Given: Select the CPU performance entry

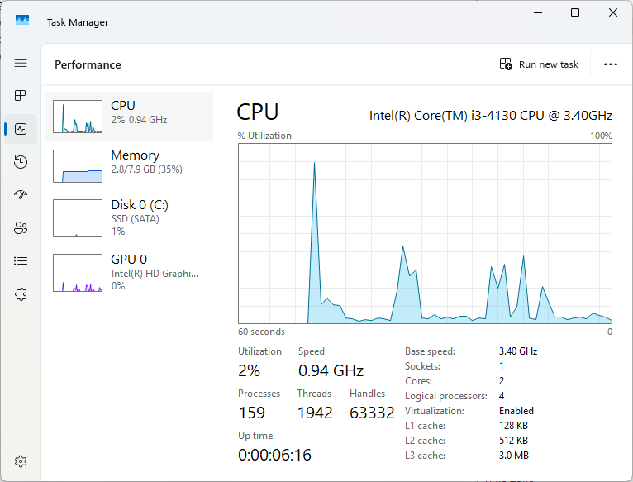Looking at the screenshot, I should coord(129,117).
